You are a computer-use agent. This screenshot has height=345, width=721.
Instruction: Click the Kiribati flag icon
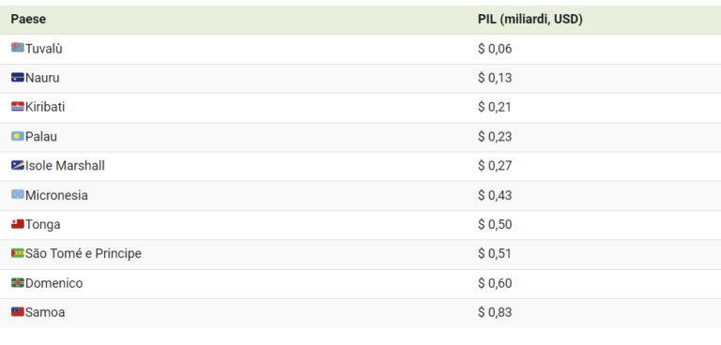pyautogui.click(x=18, y=107)
